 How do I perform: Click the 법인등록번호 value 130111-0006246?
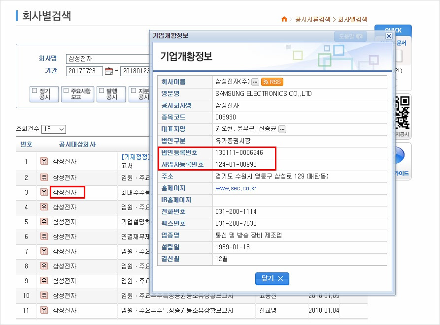click(239, 152)
